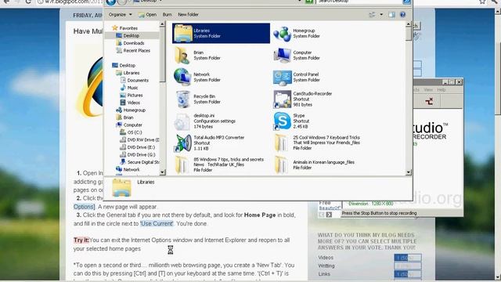Select Documents library in tree

[135, 80]
